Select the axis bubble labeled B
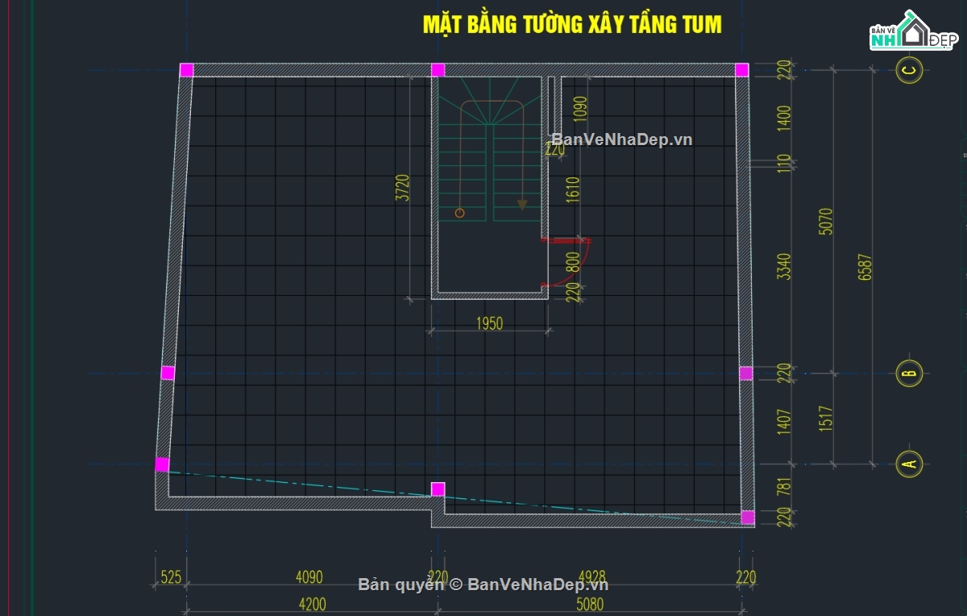 pyautogui.click(x=909, y=373)
